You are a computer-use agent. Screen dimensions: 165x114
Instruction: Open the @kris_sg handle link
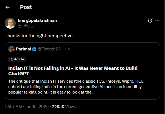[26, 26]
